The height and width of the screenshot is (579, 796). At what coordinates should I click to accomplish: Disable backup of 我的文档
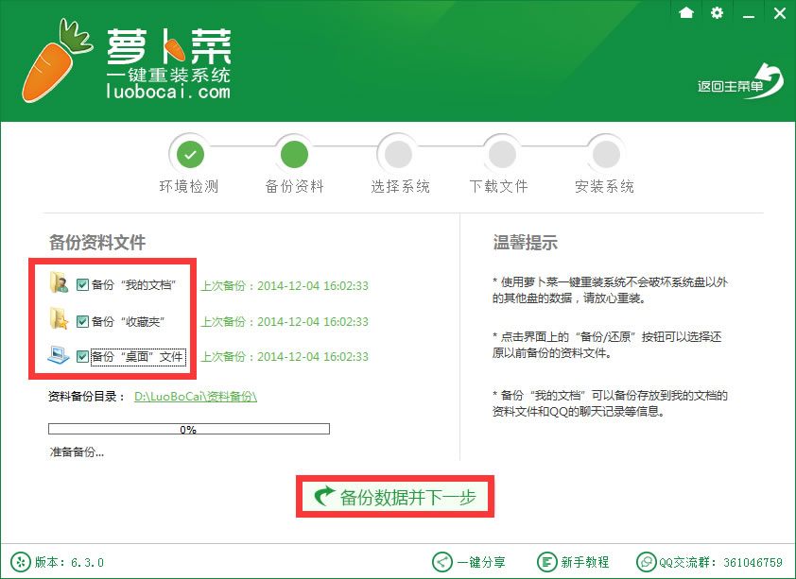[x=82, y=283]
